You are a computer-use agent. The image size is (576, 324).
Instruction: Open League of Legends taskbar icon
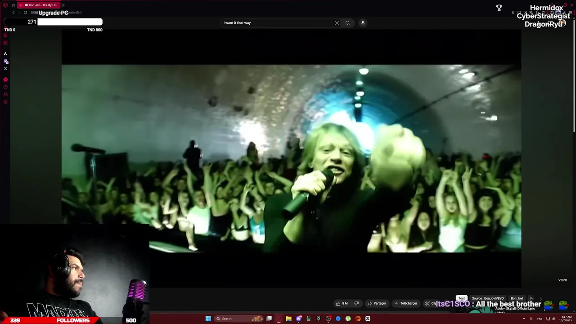point(309,319)
